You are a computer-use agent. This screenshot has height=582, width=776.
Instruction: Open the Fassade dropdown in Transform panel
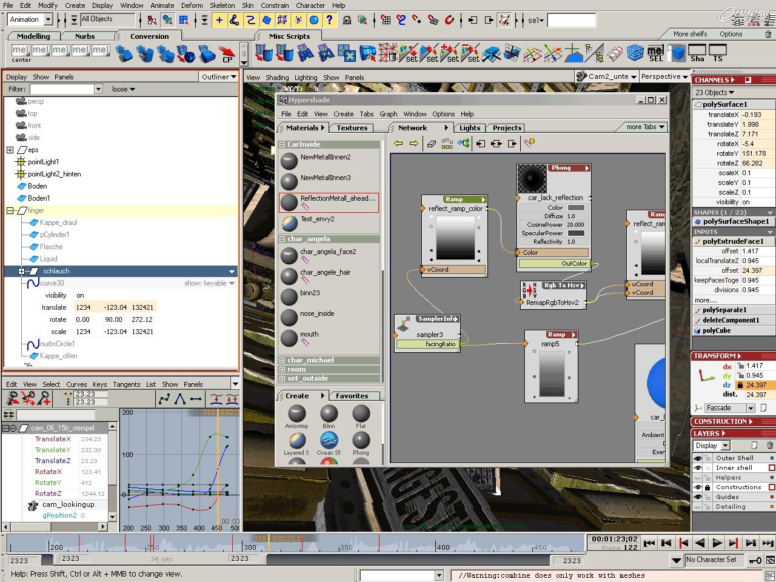pyautogui.click(x=751, y=408)
